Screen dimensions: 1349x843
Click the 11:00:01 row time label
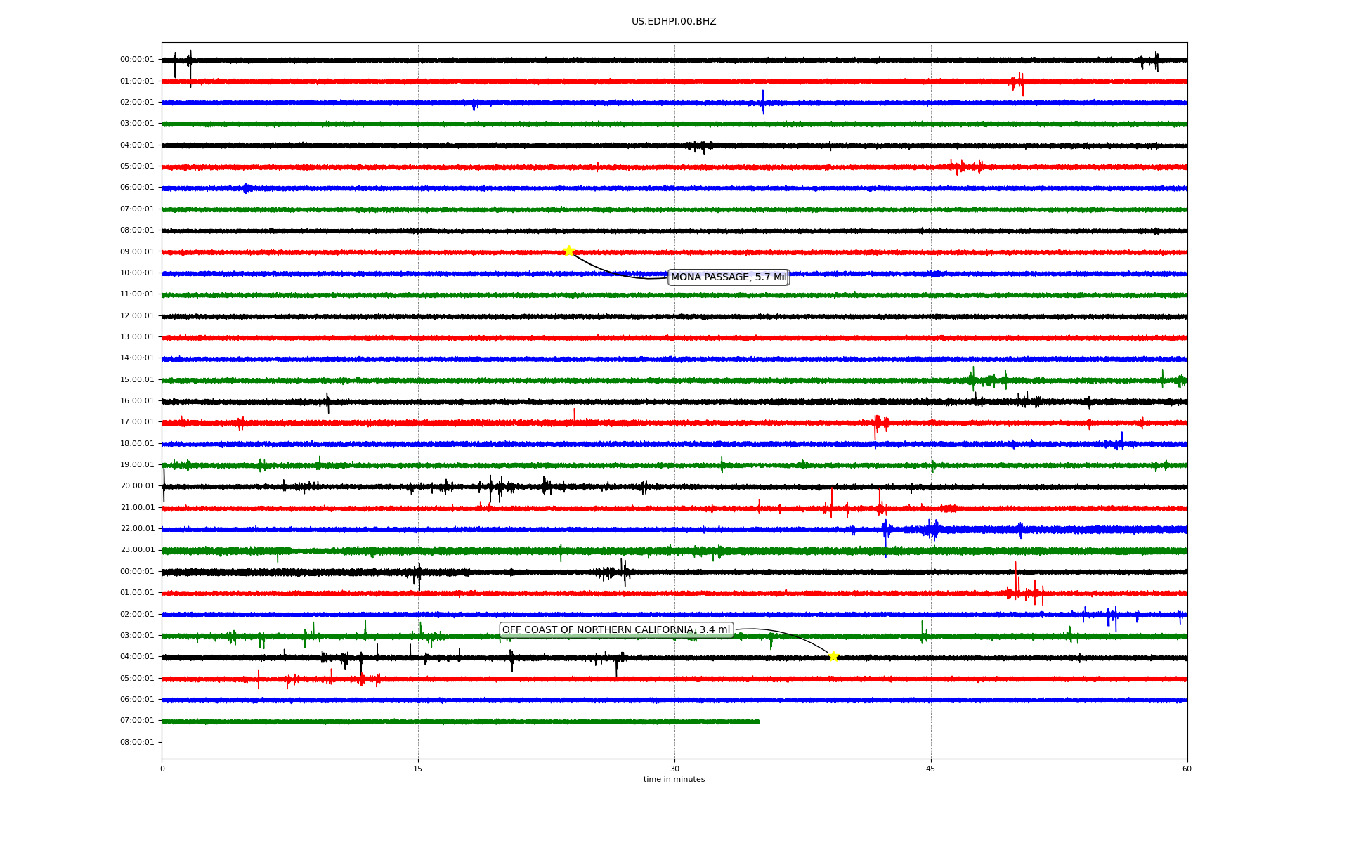(137, 294)
